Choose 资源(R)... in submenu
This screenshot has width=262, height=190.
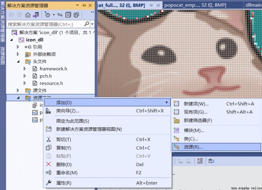tap(216, 147)
